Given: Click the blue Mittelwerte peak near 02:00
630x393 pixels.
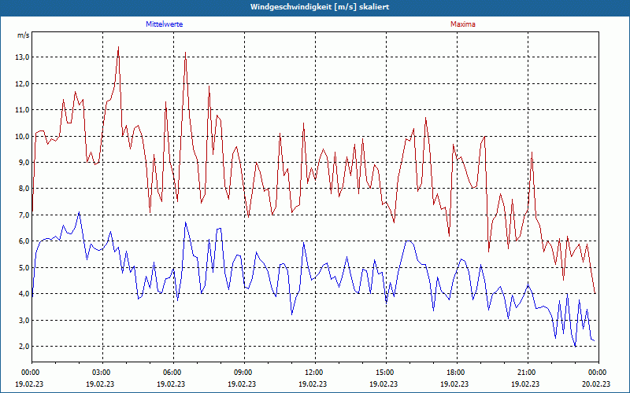Looking at the screenshot, I should 80,212.
